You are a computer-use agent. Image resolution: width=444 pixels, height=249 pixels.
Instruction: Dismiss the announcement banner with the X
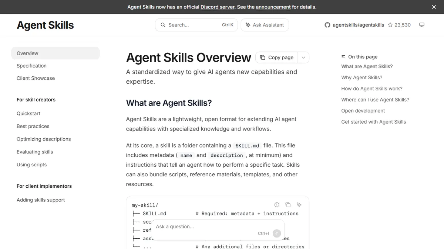[x=434, y=7]
